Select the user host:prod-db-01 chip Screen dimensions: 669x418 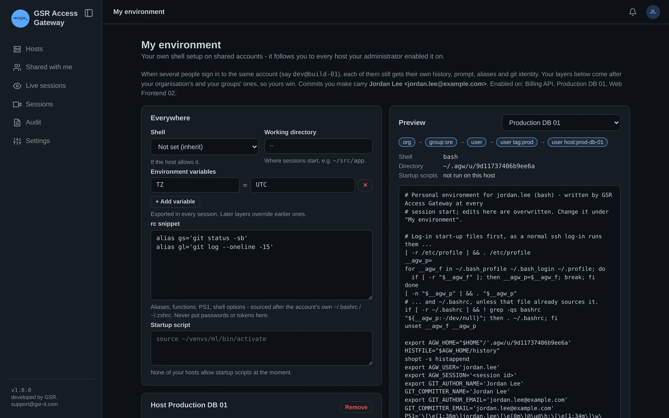tap(577, 142)
